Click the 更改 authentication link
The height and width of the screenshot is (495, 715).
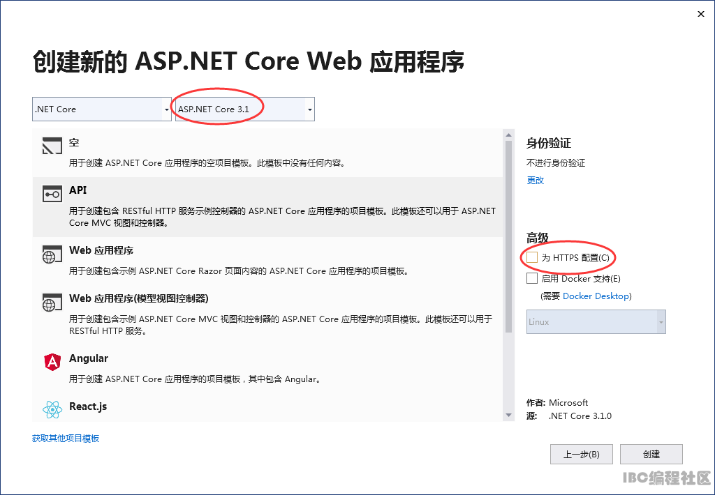click(536, 180)
